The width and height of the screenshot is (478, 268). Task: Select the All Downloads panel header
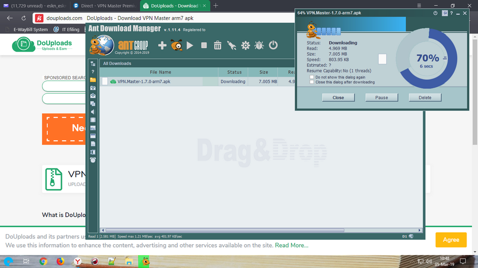(x=117, y=63)
